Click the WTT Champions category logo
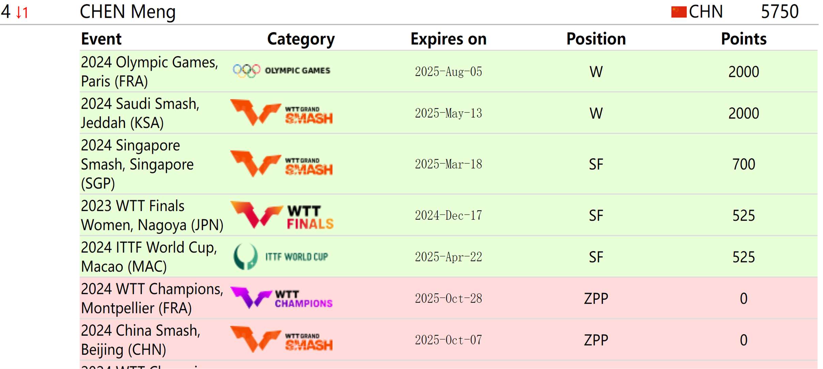Viewport: 823px width, 369px height. click(281, 298)
